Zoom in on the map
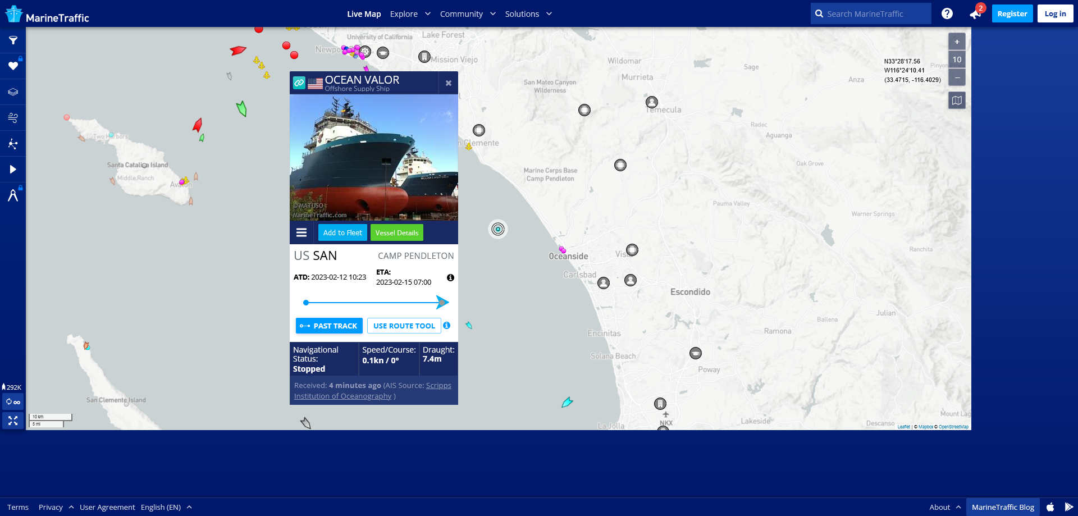This screenshot has width=1078, height=516. [957, 42]
